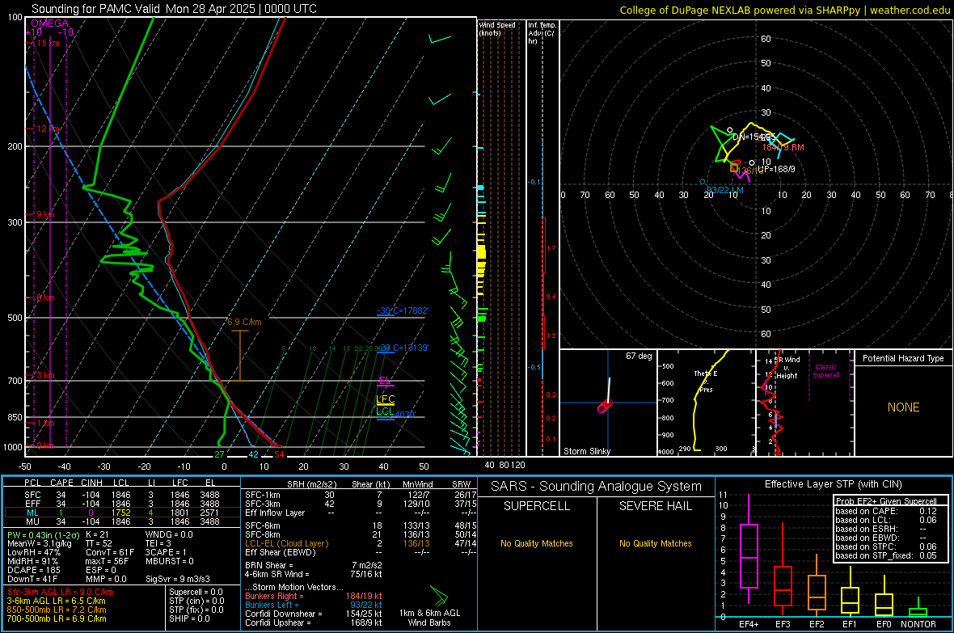Click the 'UP=168/9' hodograph label
The width and height of the screenshot is (954, 633).
[776, 169]
